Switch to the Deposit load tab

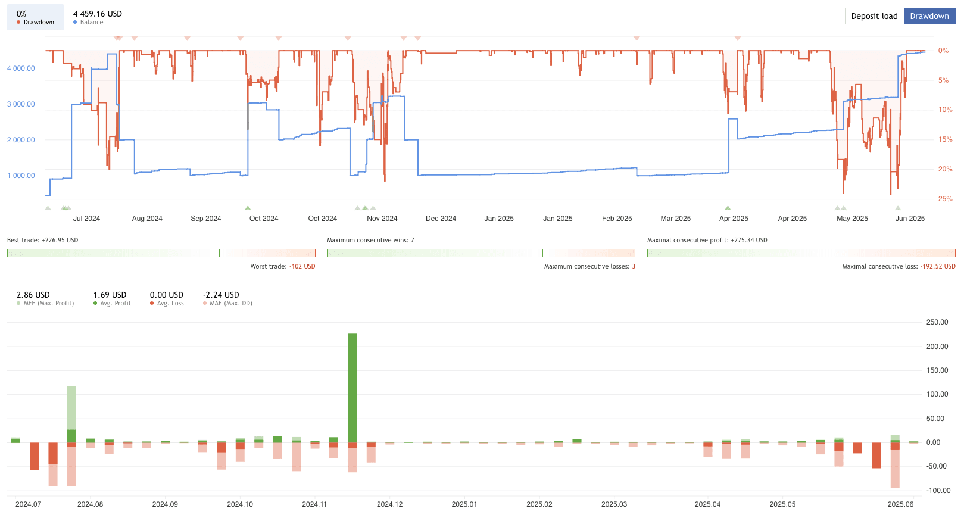tap(874, 16)
